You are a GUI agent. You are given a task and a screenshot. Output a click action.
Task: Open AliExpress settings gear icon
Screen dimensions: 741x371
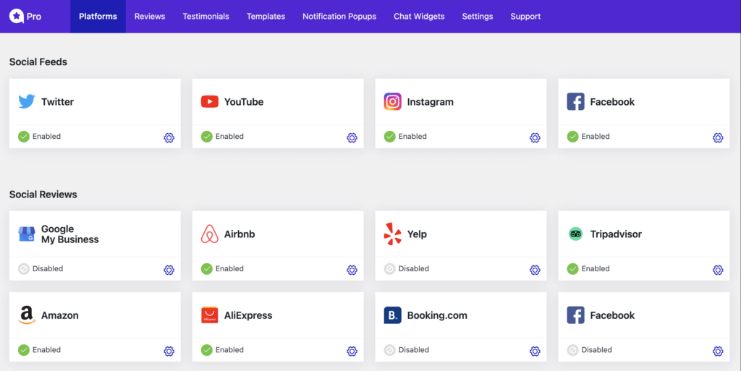pos(352,351)
